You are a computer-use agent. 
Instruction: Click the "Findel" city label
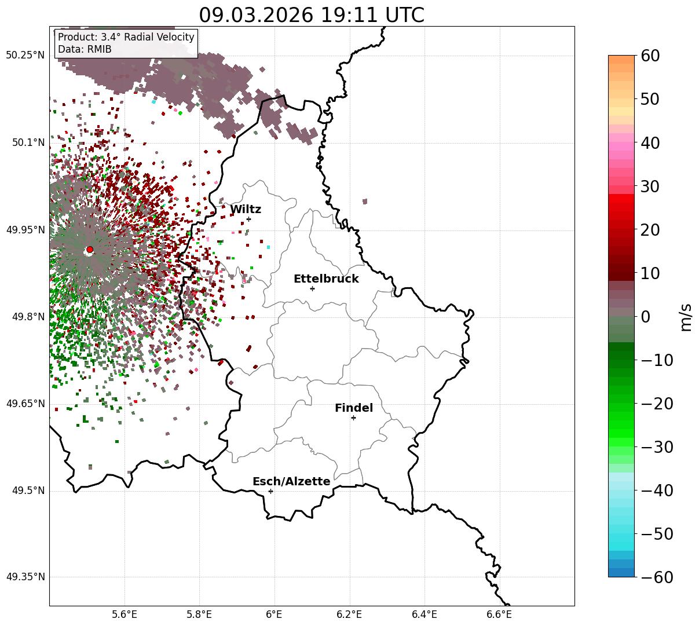point(354,408)
